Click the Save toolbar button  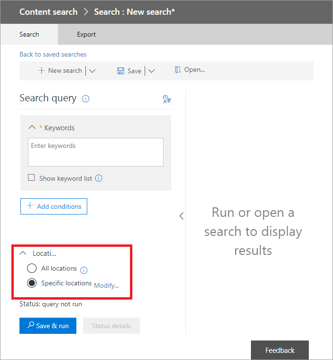[x=129, y=71]
